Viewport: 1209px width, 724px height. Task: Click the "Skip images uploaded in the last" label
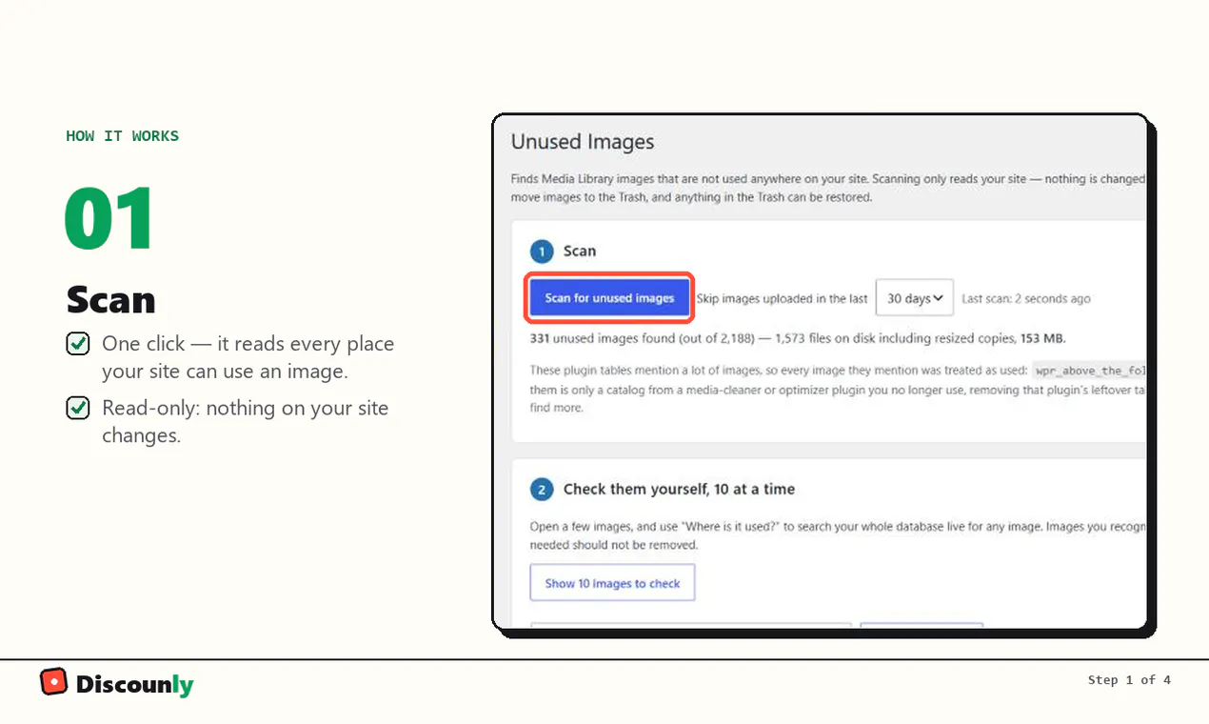(x=782, y=299)
